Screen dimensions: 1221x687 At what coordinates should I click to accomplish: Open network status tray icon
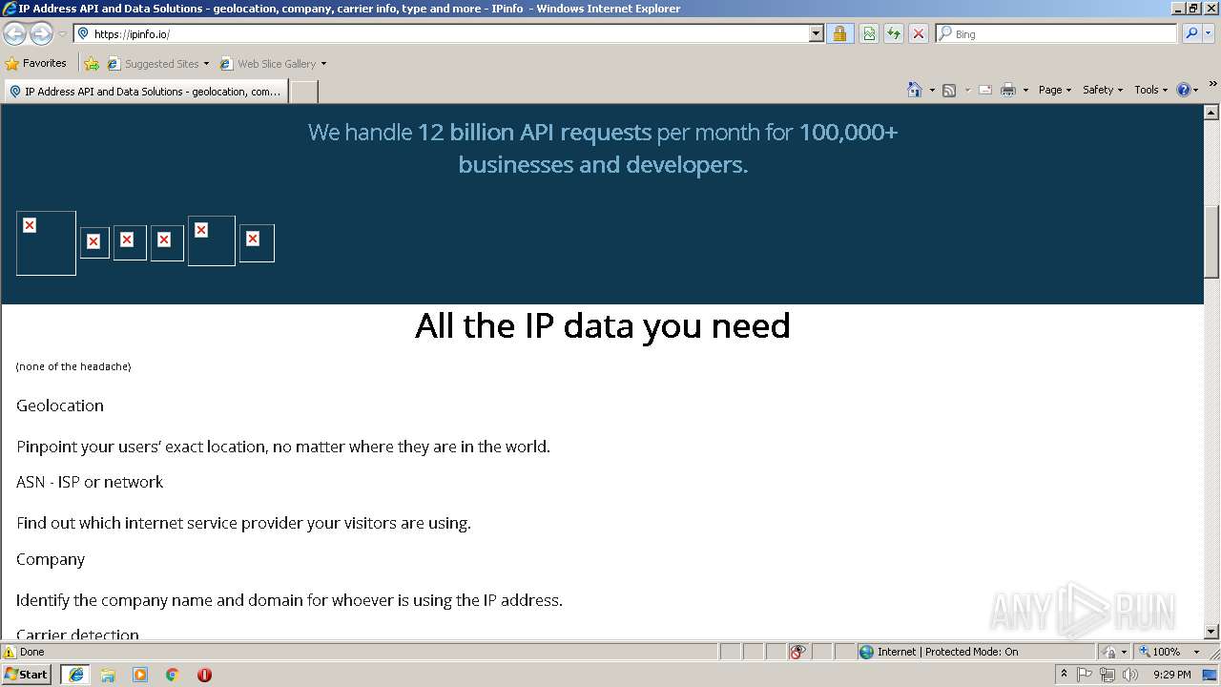pos(1107,675)
